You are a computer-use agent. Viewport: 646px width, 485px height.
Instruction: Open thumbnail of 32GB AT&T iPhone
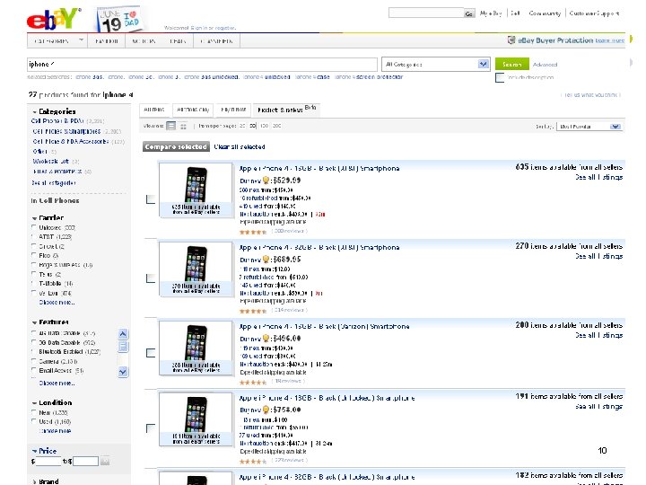coord(196,269)
